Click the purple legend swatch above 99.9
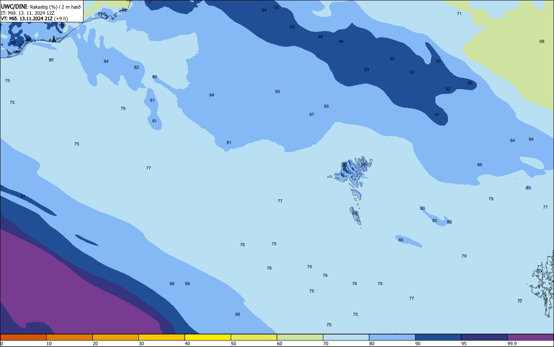 [x=530, y=337]
